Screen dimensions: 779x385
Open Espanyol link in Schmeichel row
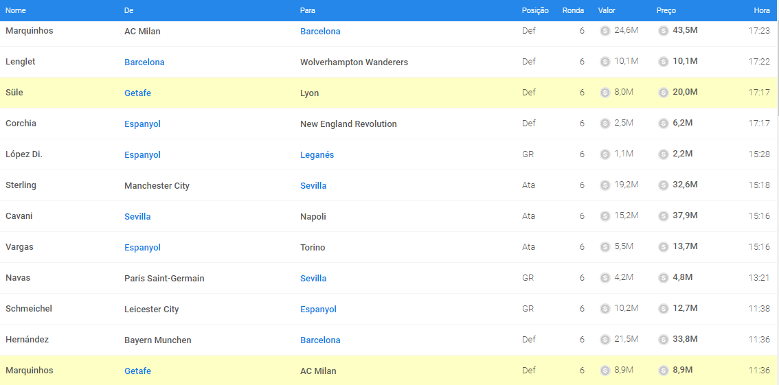319,309
